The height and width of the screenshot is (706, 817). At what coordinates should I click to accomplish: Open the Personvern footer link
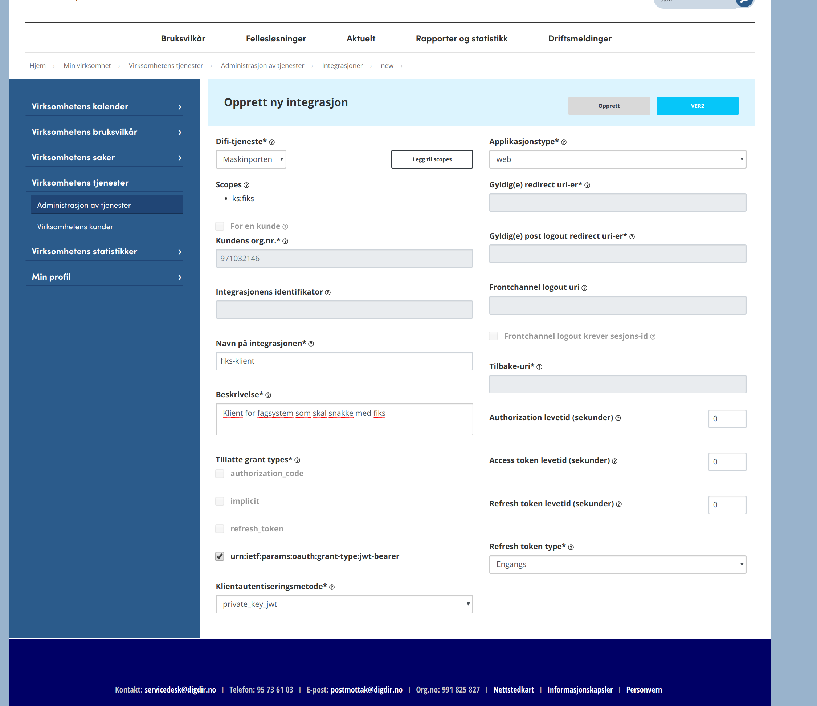point(644,690)
